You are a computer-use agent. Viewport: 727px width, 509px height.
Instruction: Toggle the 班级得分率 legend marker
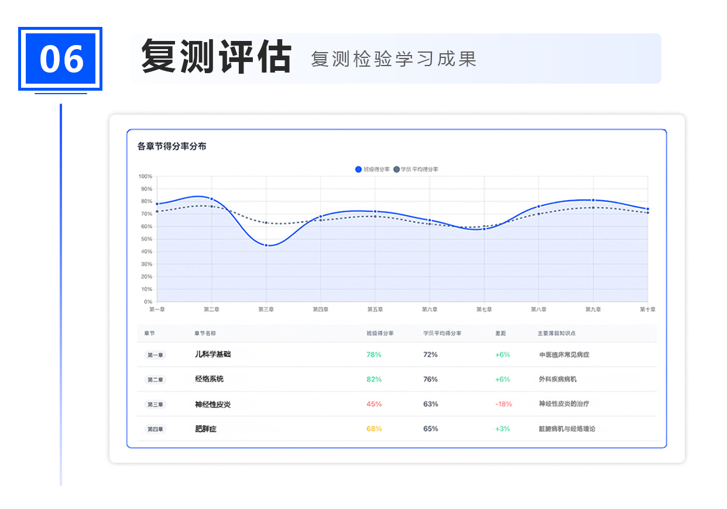point(359,169)
